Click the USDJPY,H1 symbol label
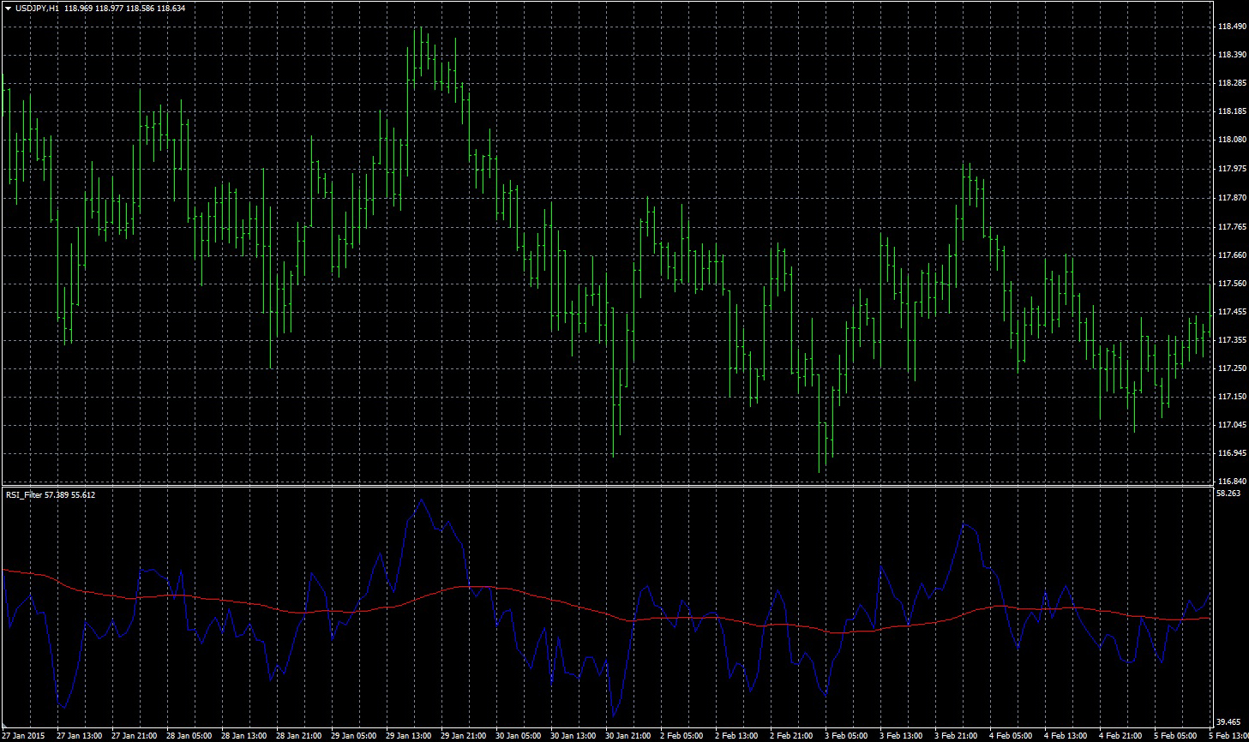The height and width of the screenshot is (742, 1249). (37, 8)
